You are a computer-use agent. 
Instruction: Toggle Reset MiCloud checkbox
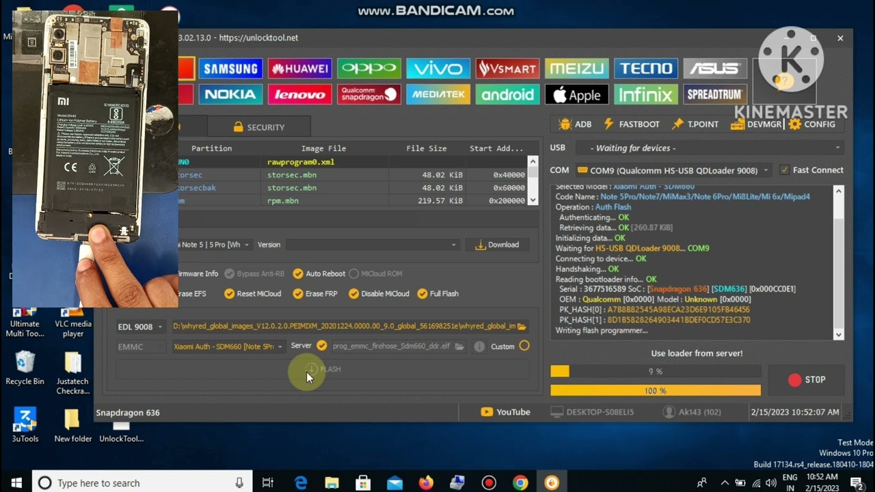(252, 294)
